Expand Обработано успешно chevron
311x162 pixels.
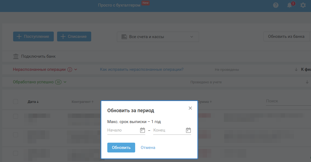[x=65, y=82]
